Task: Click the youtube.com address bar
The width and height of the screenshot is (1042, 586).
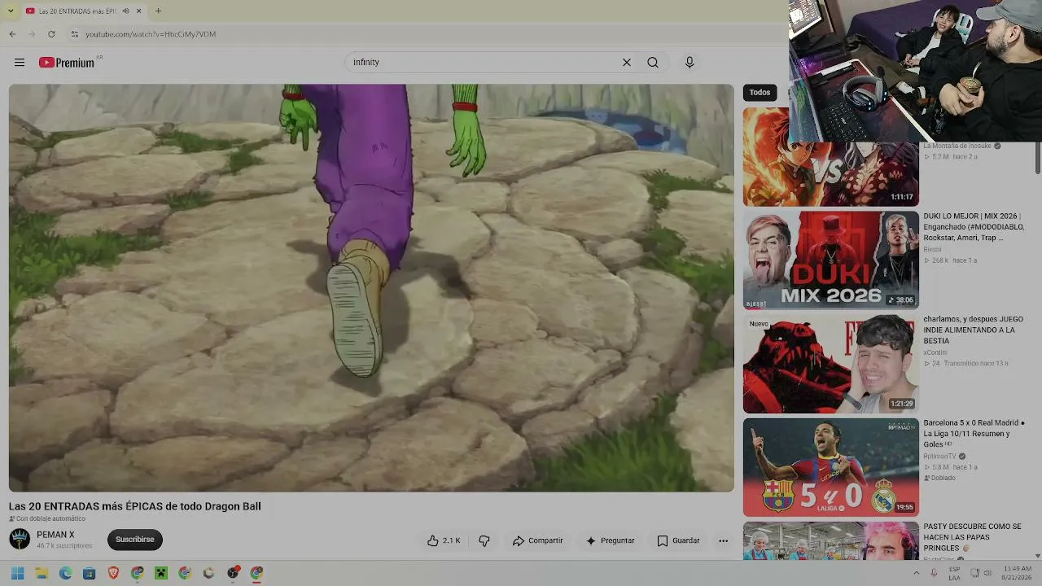Action: (423, 34)
